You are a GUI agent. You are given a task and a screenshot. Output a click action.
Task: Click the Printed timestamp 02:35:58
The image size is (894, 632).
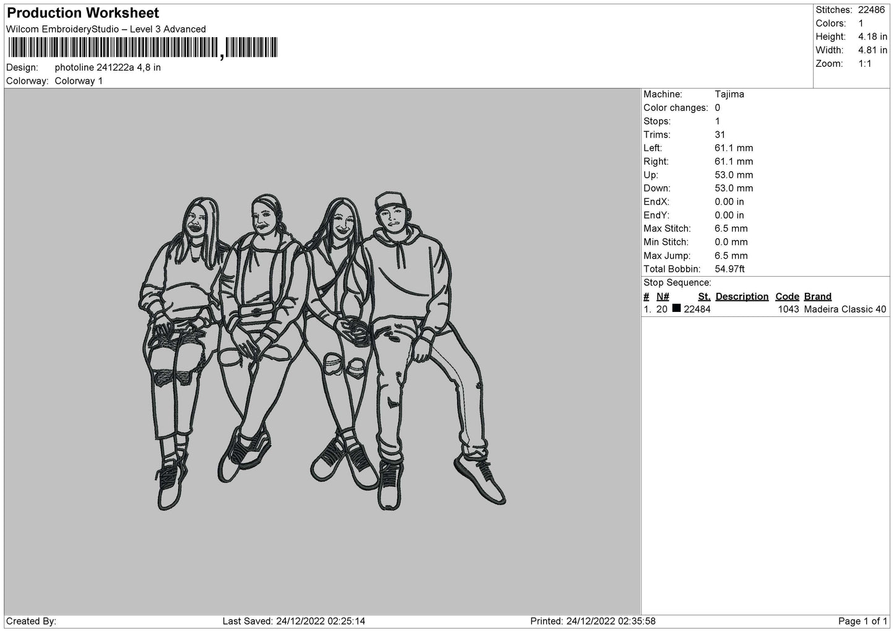[x=637, y=621]
